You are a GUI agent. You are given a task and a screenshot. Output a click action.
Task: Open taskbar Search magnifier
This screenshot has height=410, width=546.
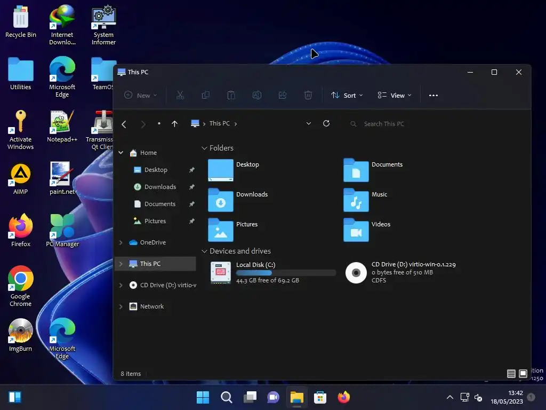point(226,397)
